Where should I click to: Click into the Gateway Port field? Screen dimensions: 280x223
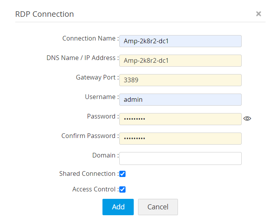(x=180, y=80)
